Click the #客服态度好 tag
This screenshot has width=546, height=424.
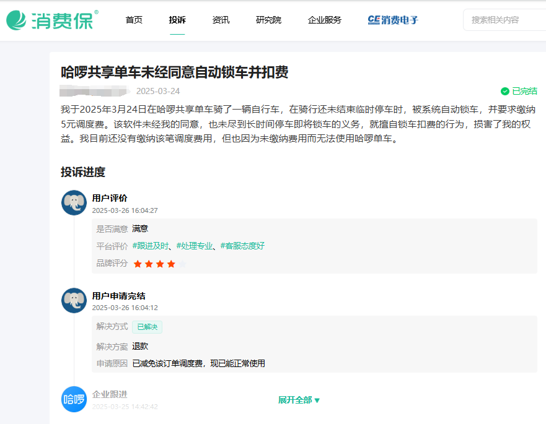click(242, 246)
